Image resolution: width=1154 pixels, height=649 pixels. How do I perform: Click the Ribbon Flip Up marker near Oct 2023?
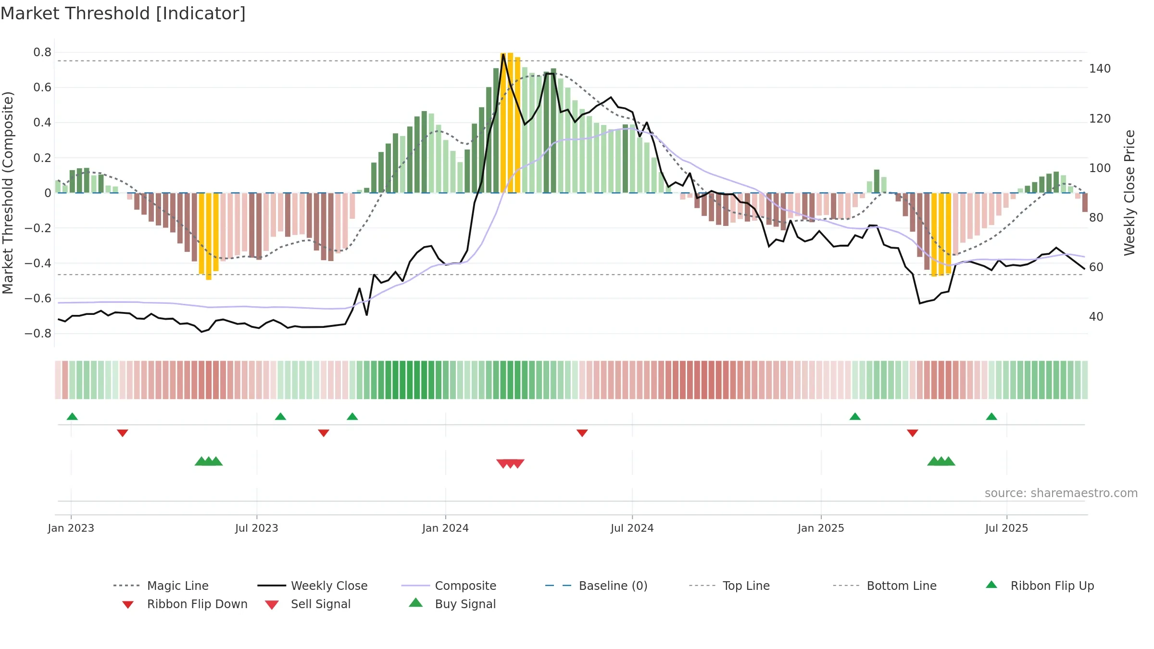click(352, 416)
